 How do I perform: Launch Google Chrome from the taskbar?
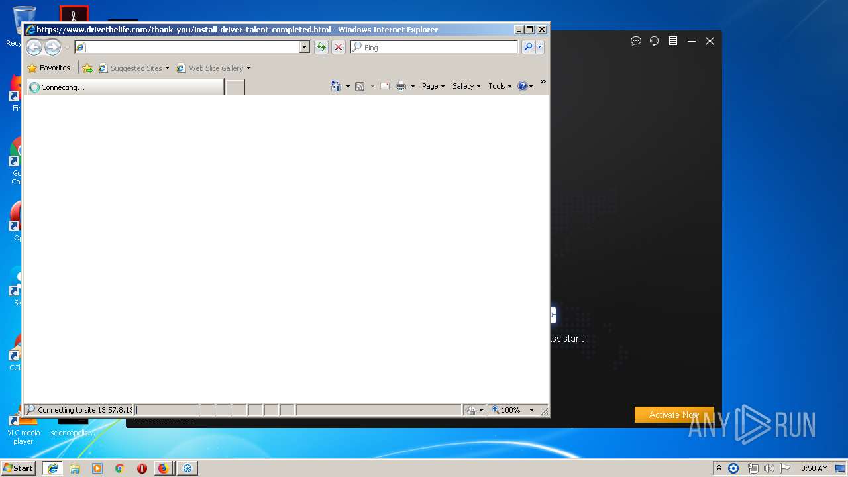click(119, 468)
